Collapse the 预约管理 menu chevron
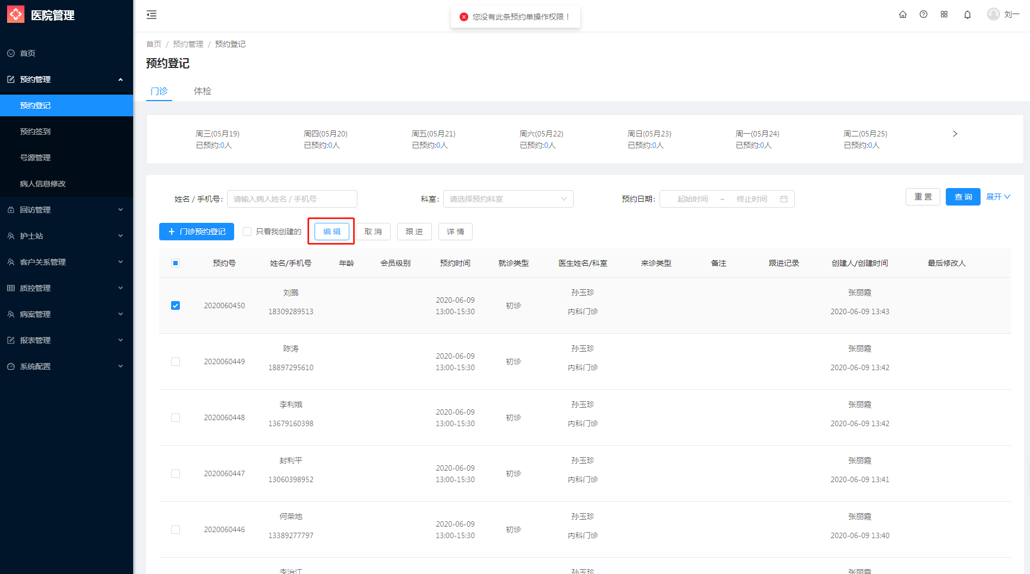Screen dimensions: 1030x574 click(x=121, y=79)
